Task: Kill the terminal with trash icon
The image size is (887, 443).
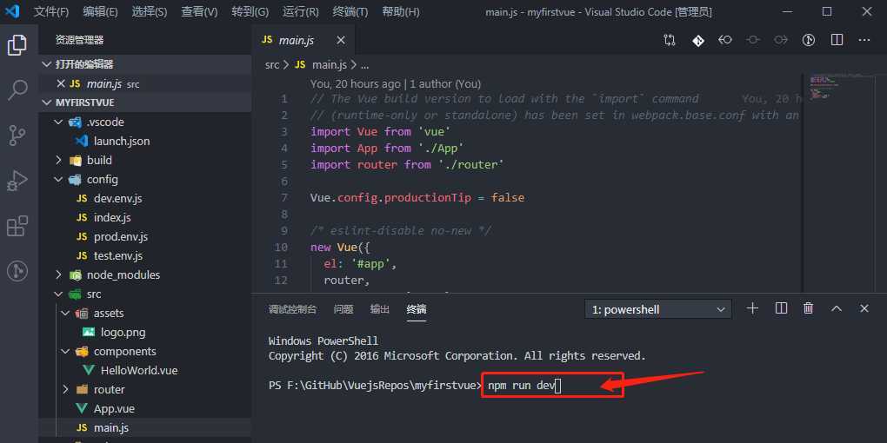Action: [x=809, y=308]
